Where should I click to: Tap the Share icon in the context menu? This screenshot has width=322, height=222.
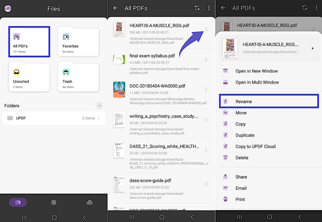pos(226,176)
